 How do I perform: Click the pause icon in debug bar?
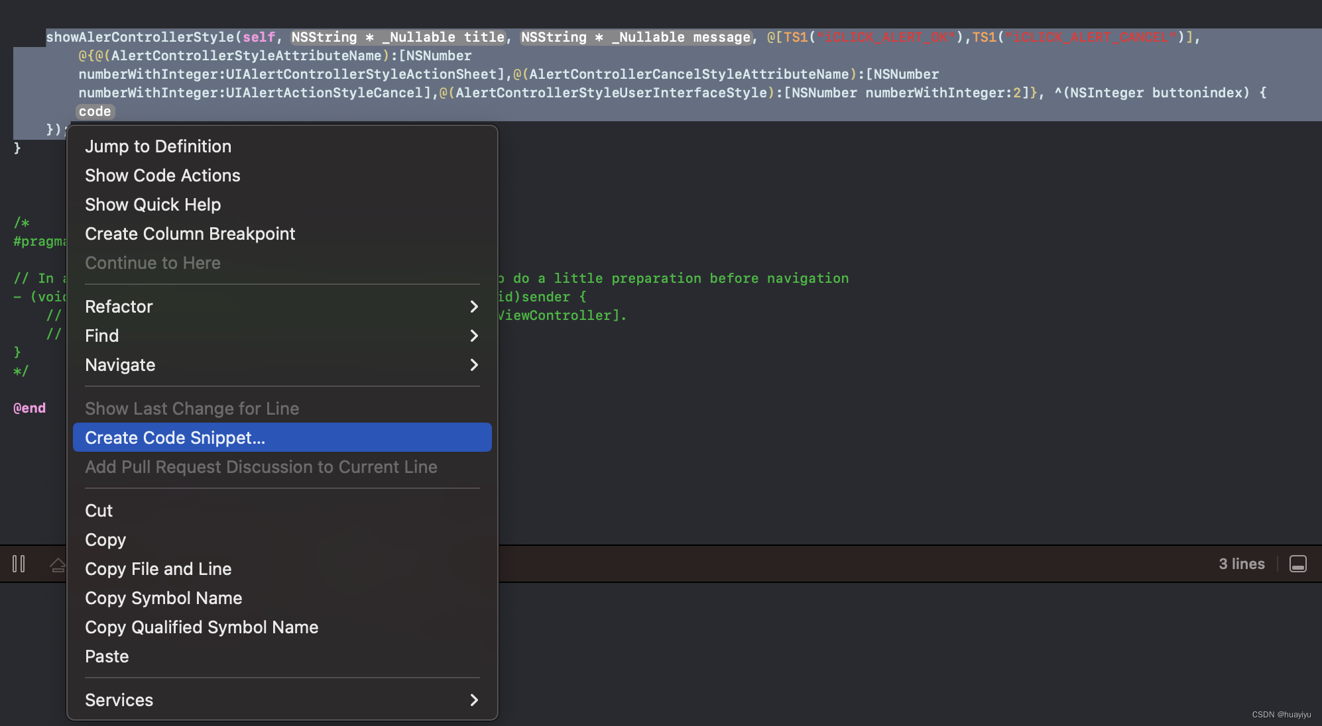click(19, 564)
